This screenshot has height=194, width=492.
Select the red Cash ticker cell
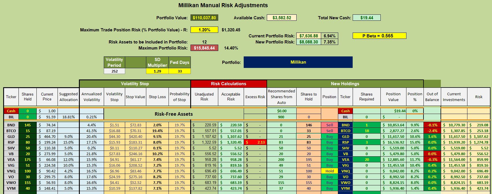[x=11, y=111]
